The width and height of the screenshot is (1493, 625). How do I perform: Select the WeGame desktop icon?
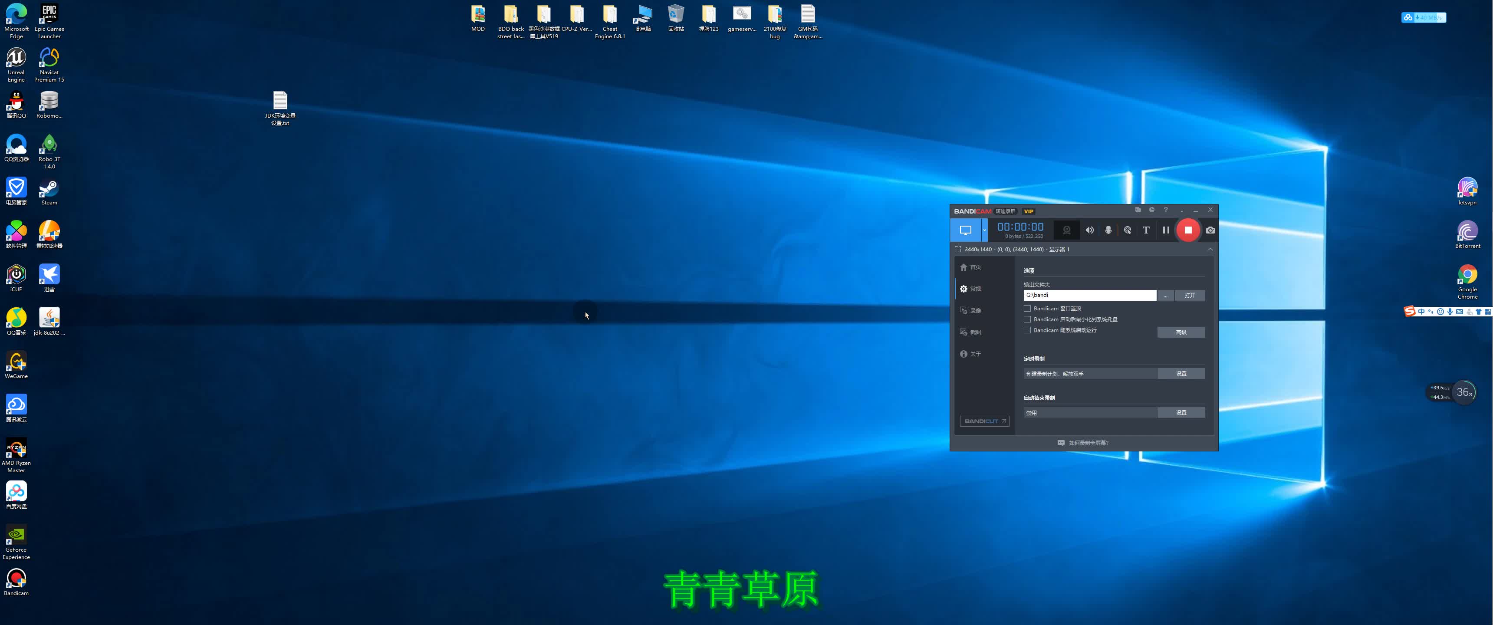point(16,365)
